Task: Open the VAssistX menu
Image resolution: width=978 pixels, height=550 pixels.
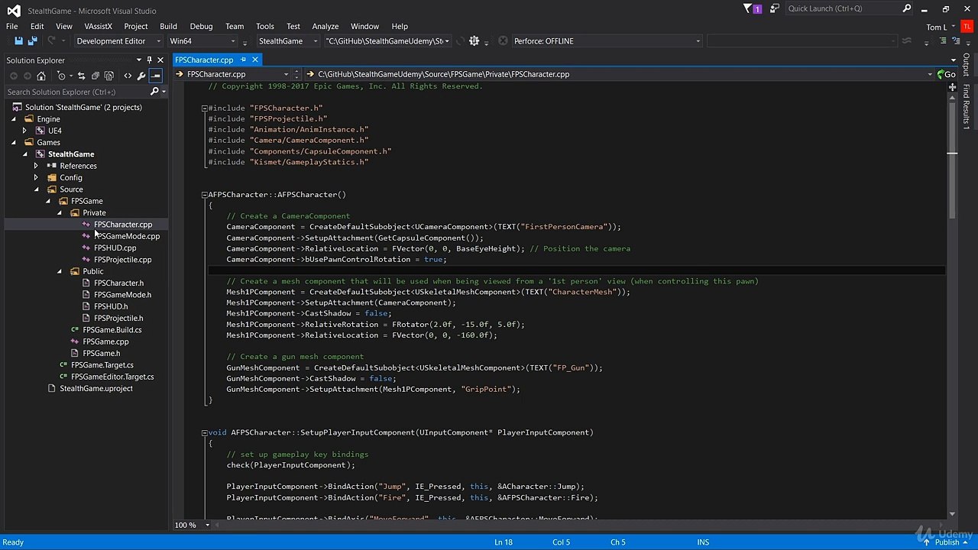Action: 99,26
